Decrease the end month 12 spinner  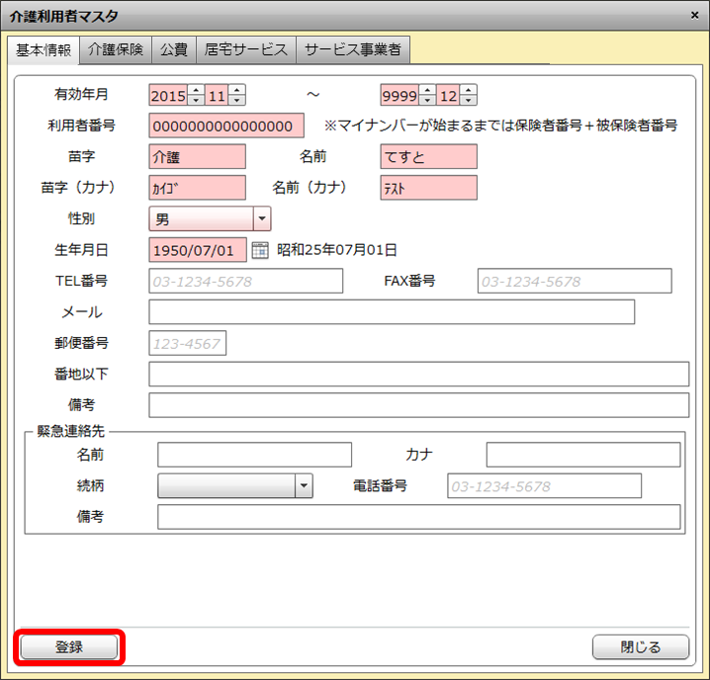pyautogui.click(x=469, y=101)
